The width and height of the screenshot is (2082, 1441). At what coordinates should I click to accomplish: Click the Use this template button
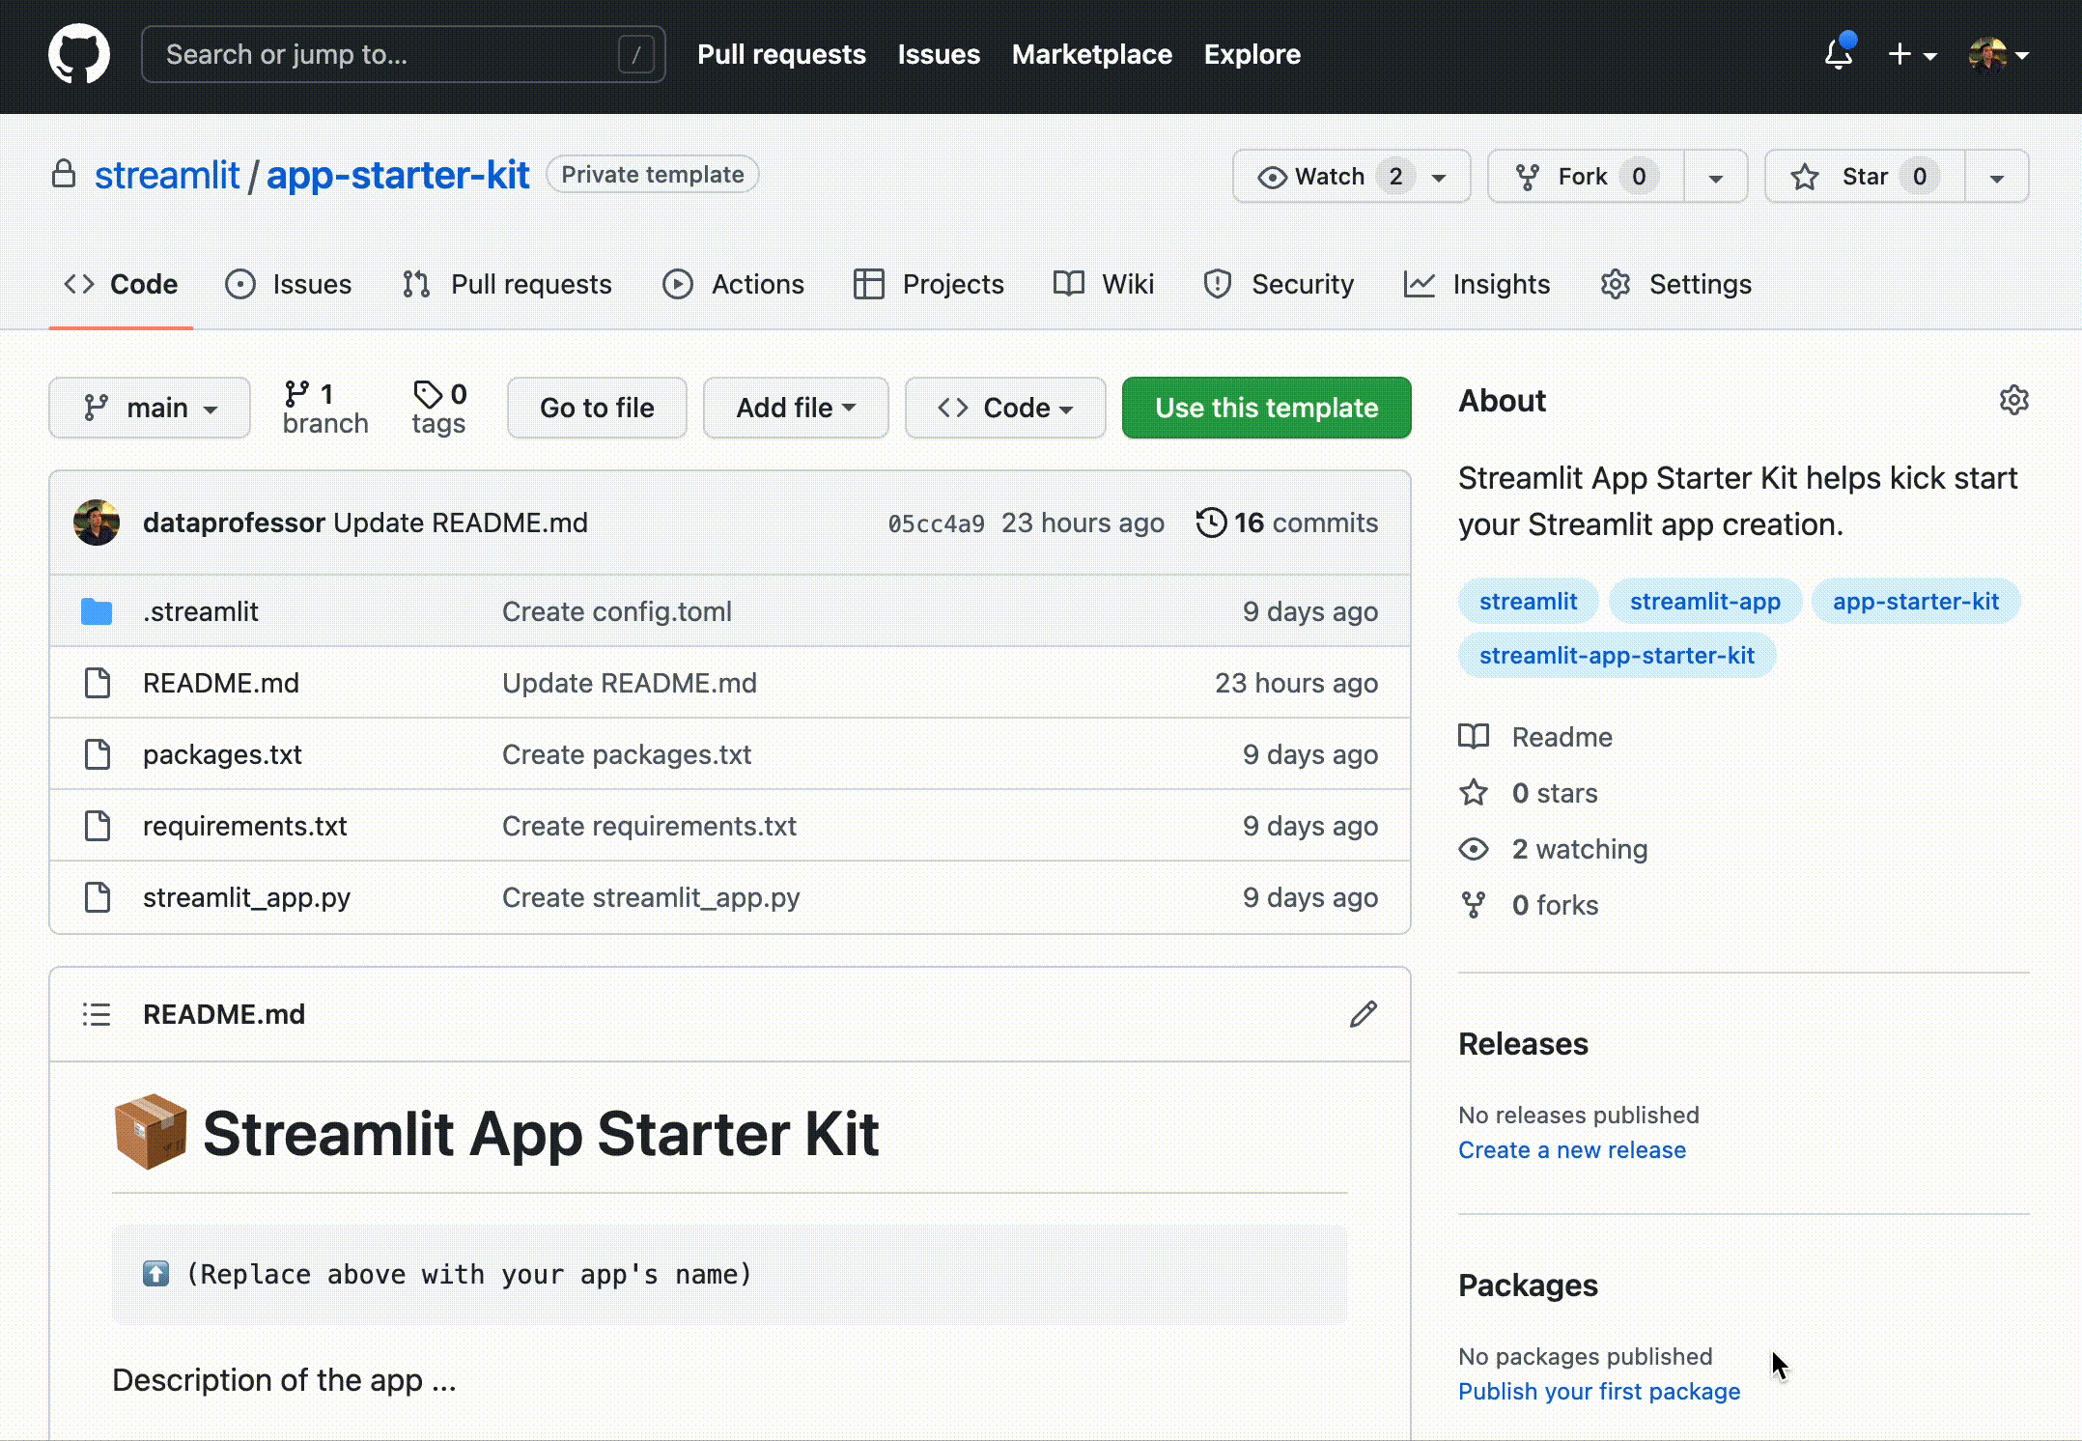click(1266, 407)
